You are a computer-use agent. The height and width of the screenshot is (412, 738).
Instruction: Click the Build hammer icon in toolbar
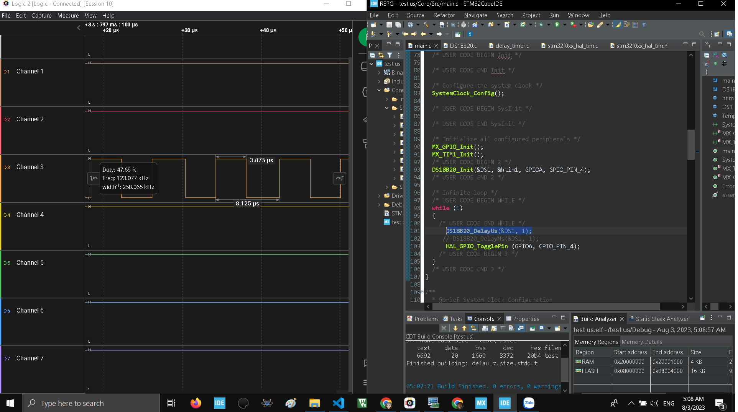coord(426,24)
